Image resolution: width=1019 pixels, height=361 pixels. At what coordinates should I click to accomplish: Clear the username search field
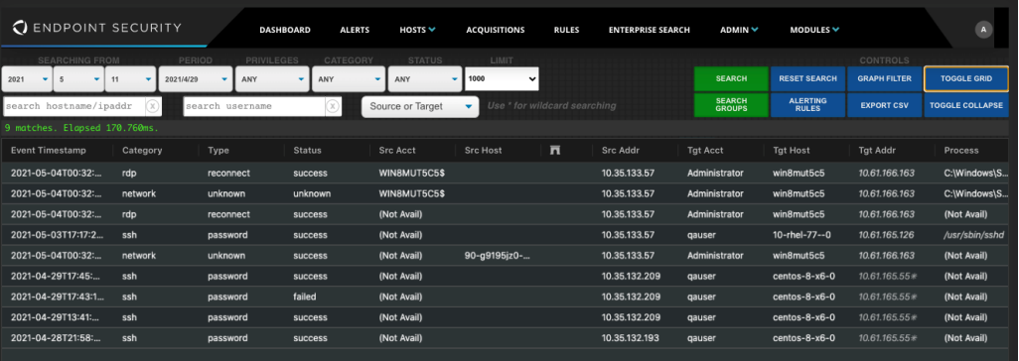pos(333,106)
